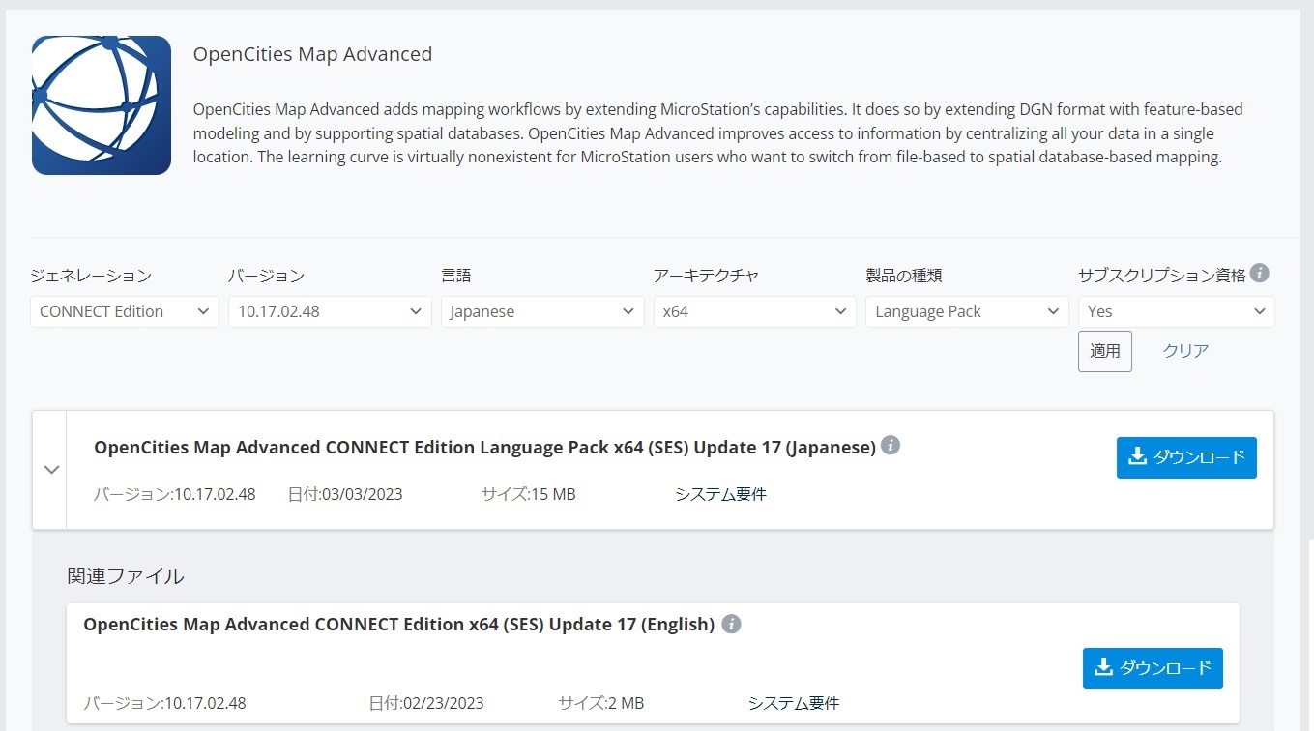1314x731 pixels.
Task: Click info icon next to Update 17 (English) title
Action: 732,624
